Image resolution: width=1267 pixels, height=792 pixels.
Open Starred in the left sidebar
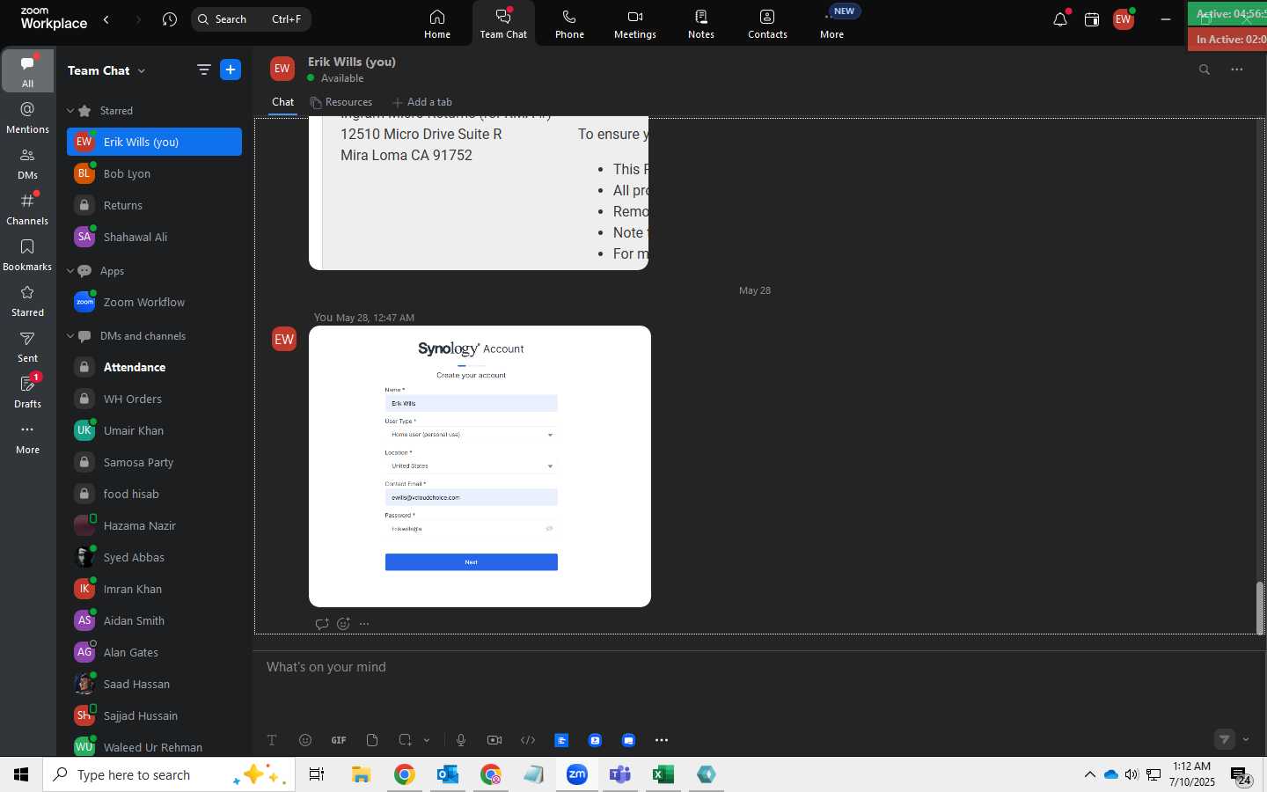[x=28, y=300]
